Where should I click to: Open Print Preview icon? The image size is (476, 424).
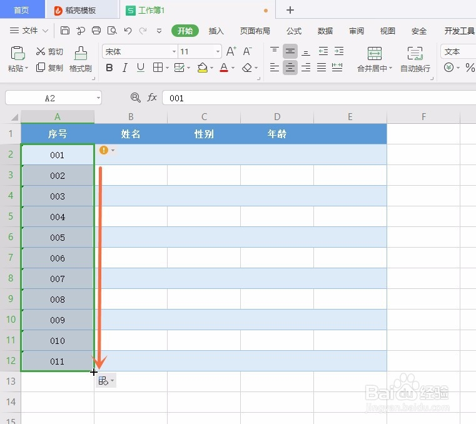(112, 31)
